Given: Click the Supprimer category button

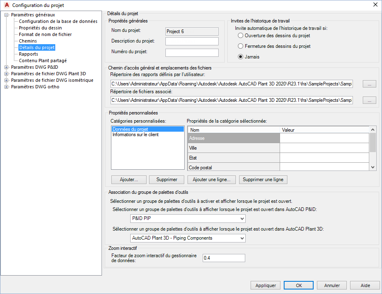Looking at the screenshot, I should tap(167, 180).
